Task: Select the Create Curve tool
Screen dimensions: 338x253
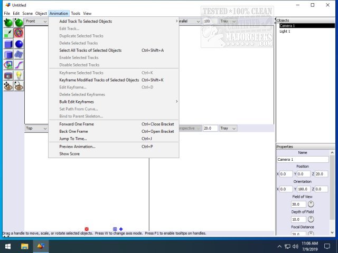Action: click(x=19, y=65)
